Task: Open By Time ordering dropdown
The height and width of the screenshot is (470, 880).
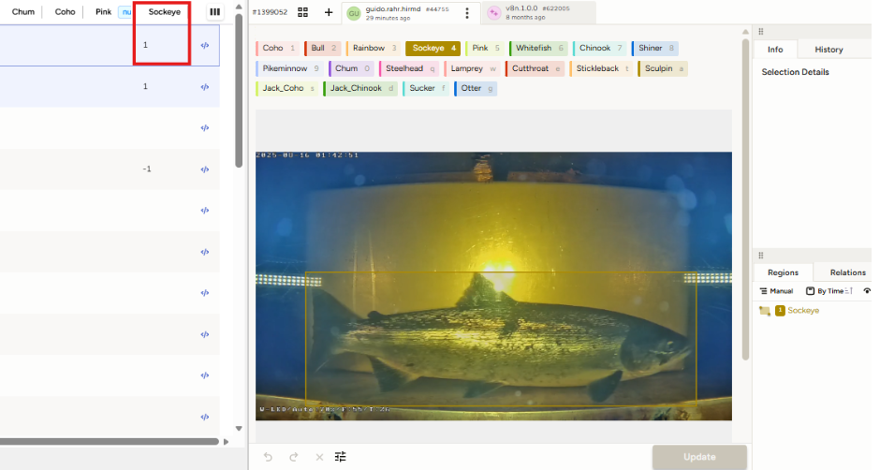Action: tap(829, 291)
